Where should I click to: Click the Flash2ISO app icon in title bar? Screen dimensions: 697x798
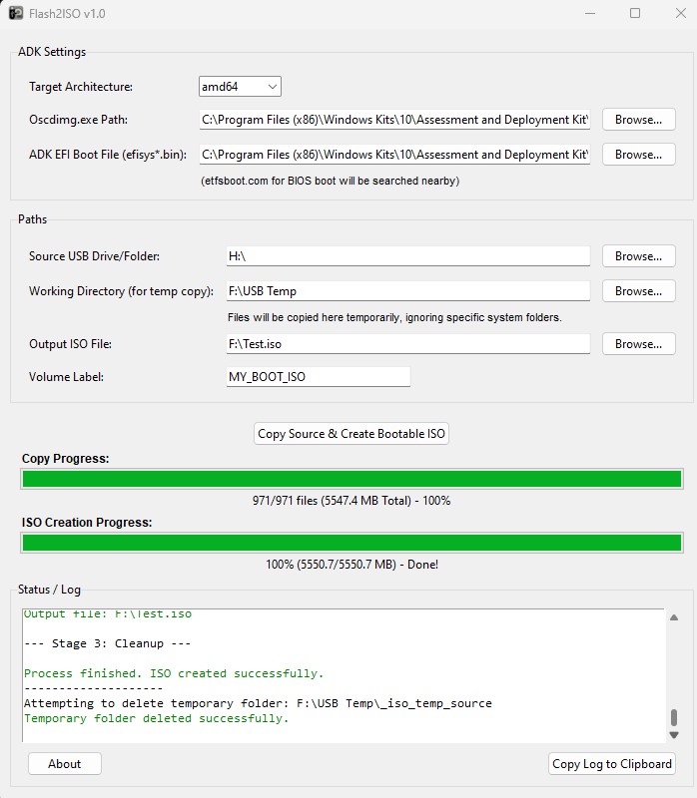(16, 13)
